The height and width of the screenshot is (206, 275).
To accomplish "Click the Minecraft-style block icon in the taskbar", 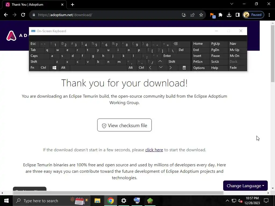I will [x=150, y=201].
